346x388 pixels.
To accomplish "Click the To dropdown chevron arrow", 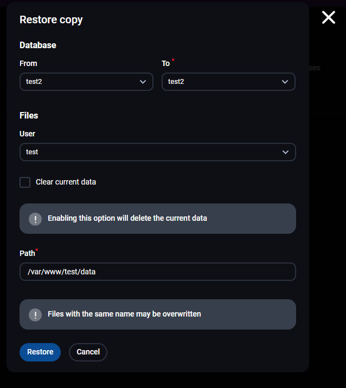I will [285, 82].
